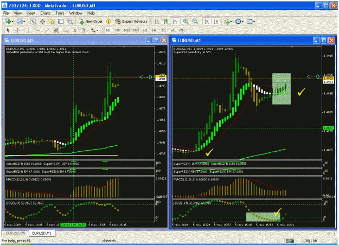
Task: Select the Text tool (A)
Action: pos(75,30)
